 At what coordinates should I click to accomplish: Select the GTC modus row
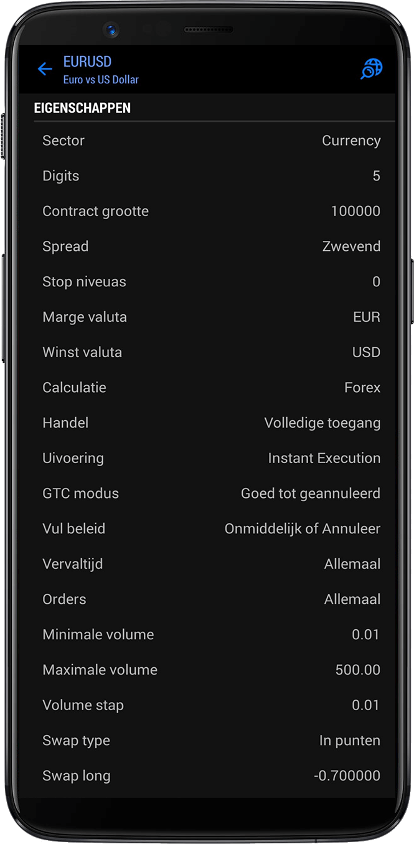207,493
